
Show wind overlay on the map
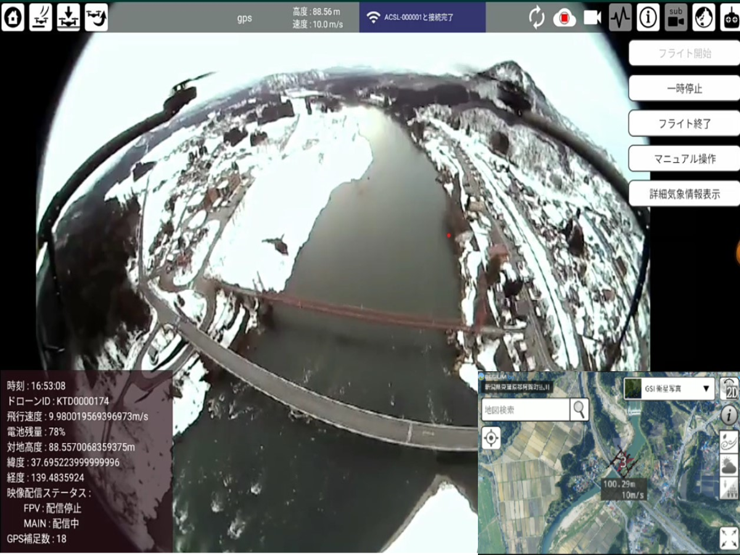tap(729, 442)
